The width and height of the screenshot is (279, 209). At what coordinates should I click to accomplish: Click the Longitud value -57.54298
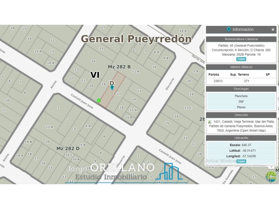coord(249,156)
